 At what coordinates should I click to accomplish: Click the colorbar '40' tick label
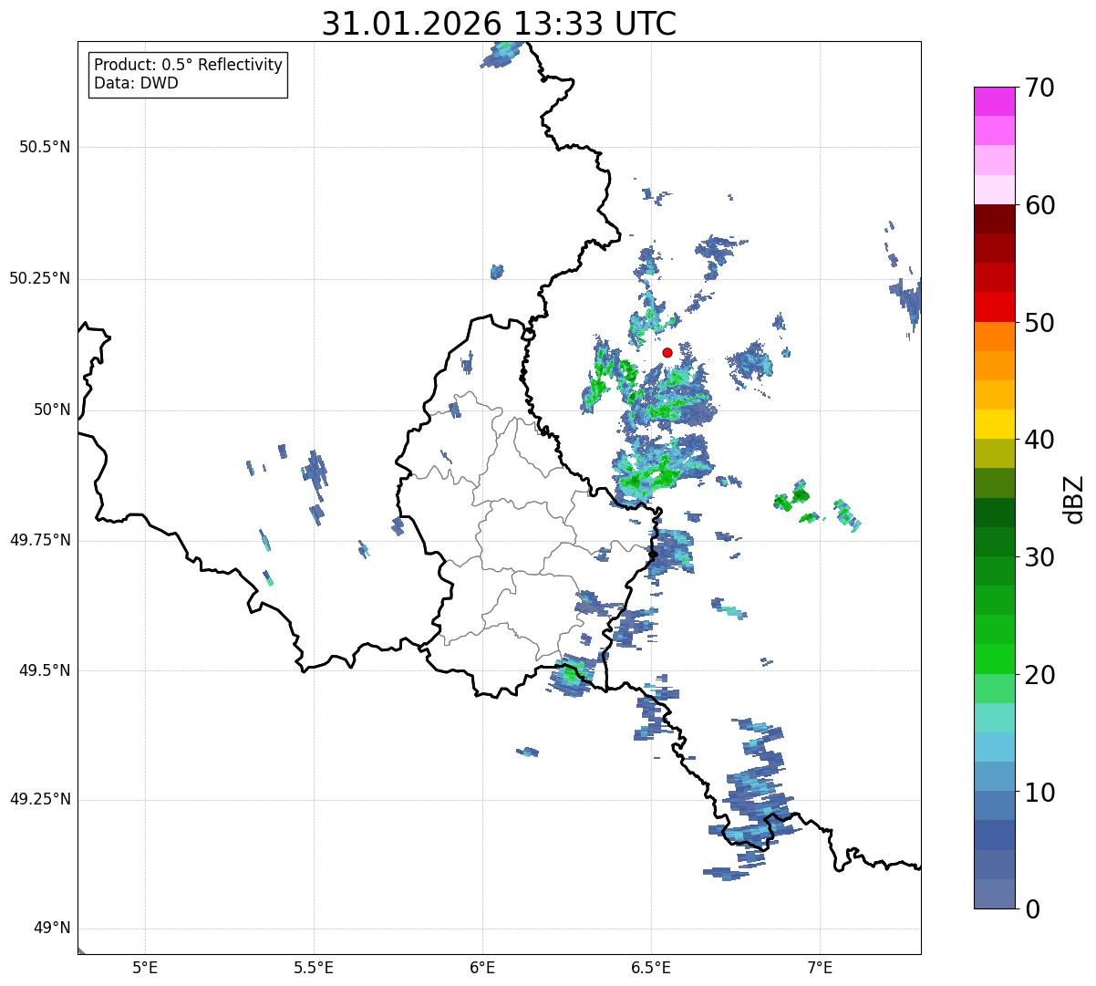pyautogui.click(x=1039, y=440)
